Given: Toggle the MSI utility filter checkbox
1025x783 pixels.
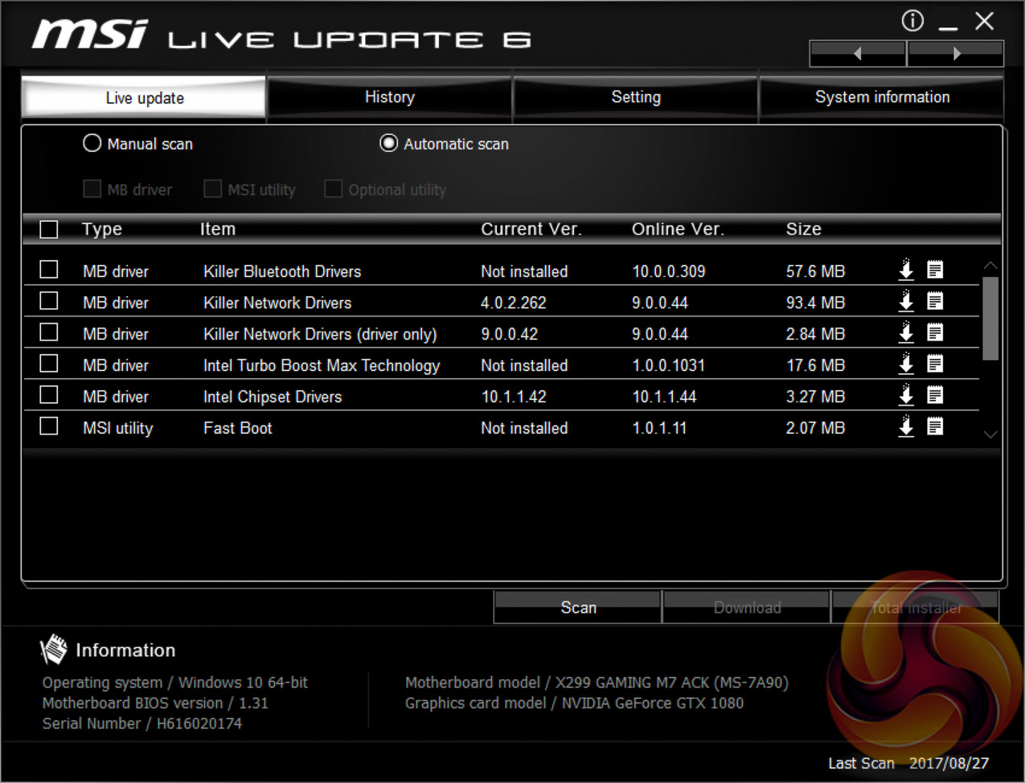Looking at the screenshot, I should pyautogui.click(x=212, y=189).
